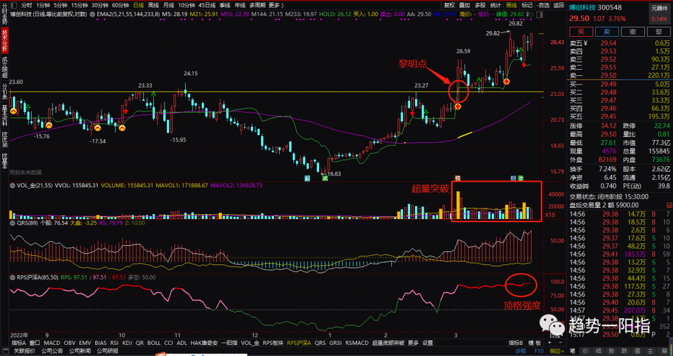The width and height of the screenshot is (673, 356).
Task: Switch chart to 分时 view
Action: click(27, 5)
